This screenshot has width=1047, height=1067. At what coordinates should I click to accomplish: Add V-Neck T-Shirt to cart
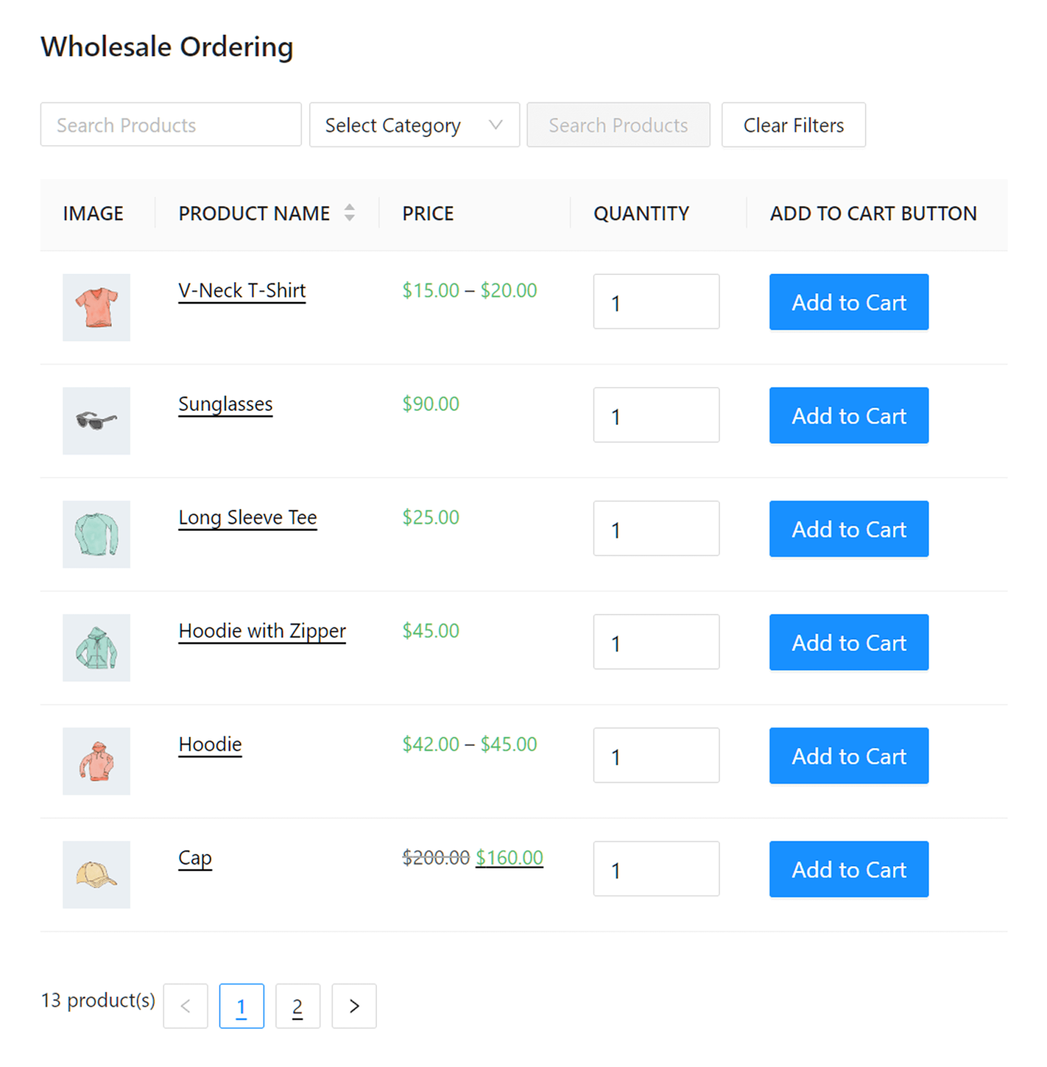848,302
